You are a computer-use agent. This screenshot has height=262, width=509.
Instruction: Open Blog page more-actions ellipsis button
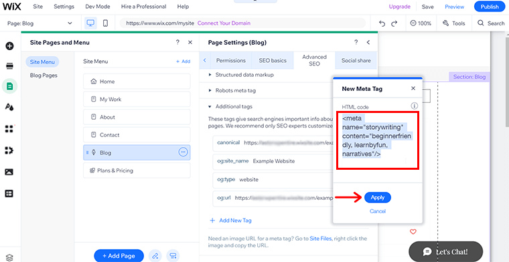(183, 152)
